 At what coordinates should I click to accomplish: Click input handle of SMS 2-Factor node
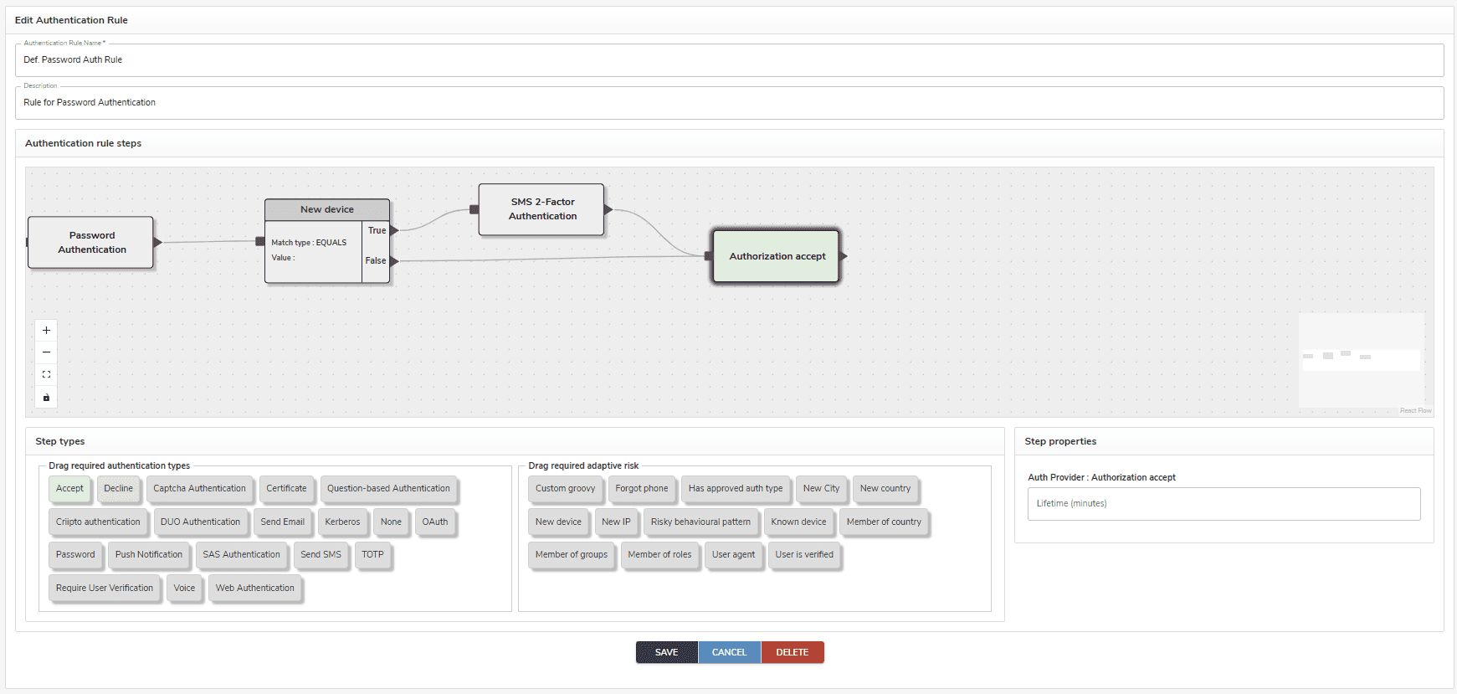(475, 209)
